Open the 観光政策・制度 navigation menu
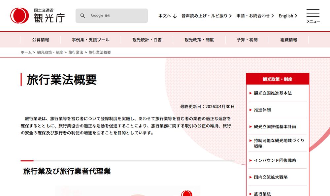330x196 pixels. (x=199, y=40)
